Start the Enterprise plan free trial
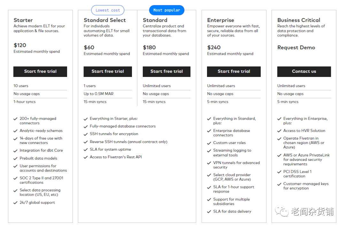Screen dimensions: 345x227 234,72
